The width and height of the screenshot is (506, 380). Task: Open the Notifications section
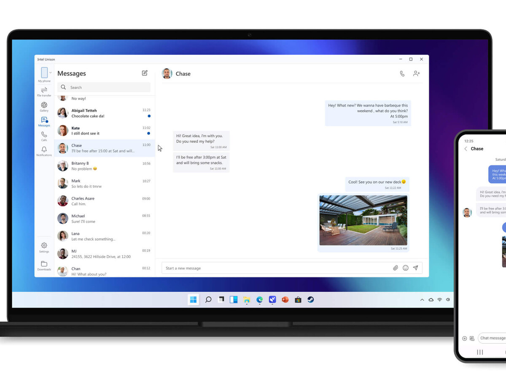pyautogui.click(x=44, y=151)
